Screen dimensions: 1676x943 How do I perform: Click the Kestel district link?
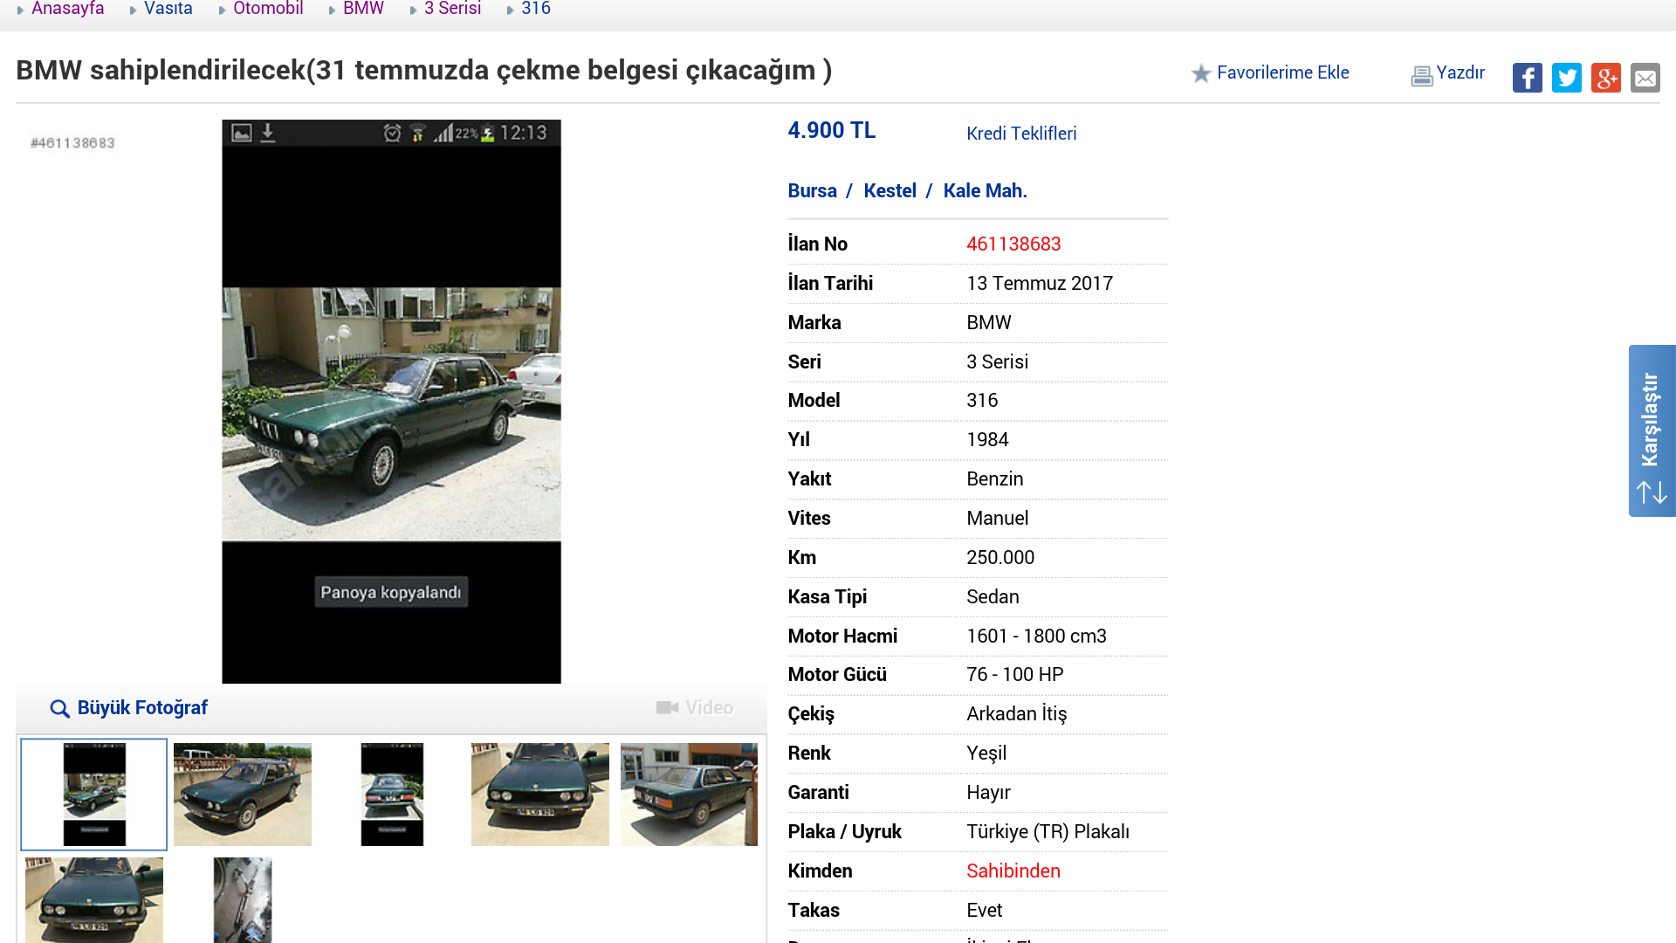pos(890,191)
